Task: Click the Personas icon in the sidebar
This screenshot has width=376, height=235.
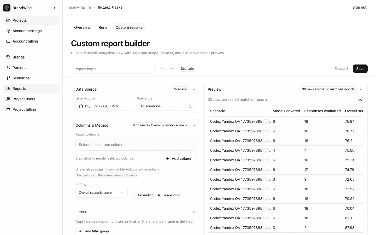Action: click(x=8, y=67)
